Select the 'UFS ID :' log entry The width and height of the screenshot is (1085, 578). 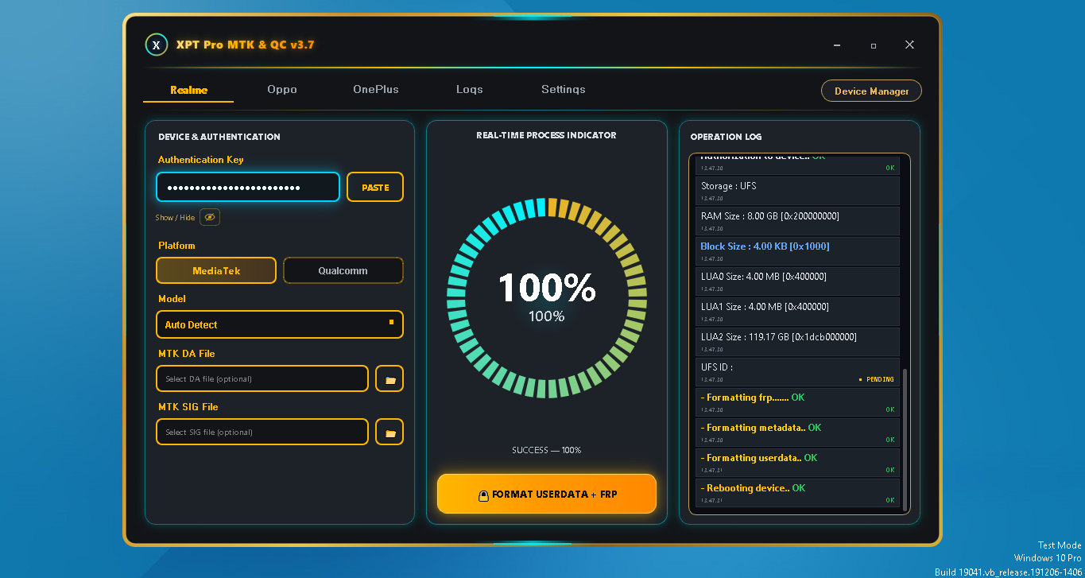(x=797, y=372)
